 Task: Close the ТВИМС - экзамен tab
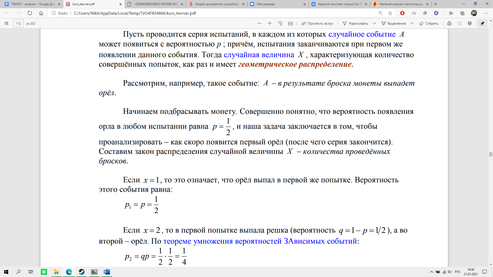(59, 4)
